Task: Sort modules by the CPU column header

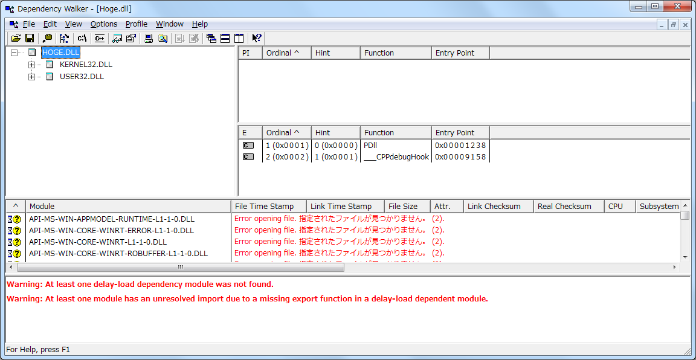Action: [620, 207]
